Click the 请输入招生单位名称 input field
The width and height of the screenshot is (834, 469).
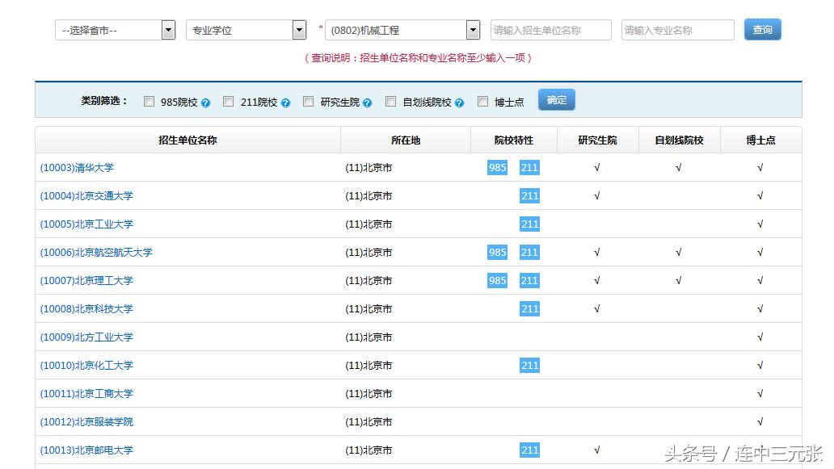pyautogui.click(x=550, y=29)
